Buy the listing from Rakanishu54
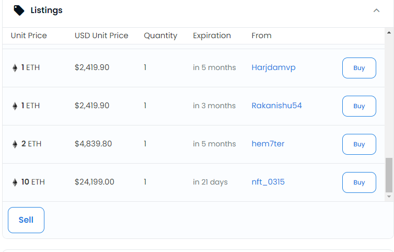The height and width of the screenshot is (252, 394). pyautogui.click(x=359, y=106)
